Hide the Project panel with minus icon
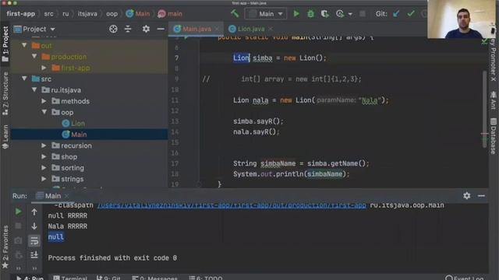 (161, 29)
